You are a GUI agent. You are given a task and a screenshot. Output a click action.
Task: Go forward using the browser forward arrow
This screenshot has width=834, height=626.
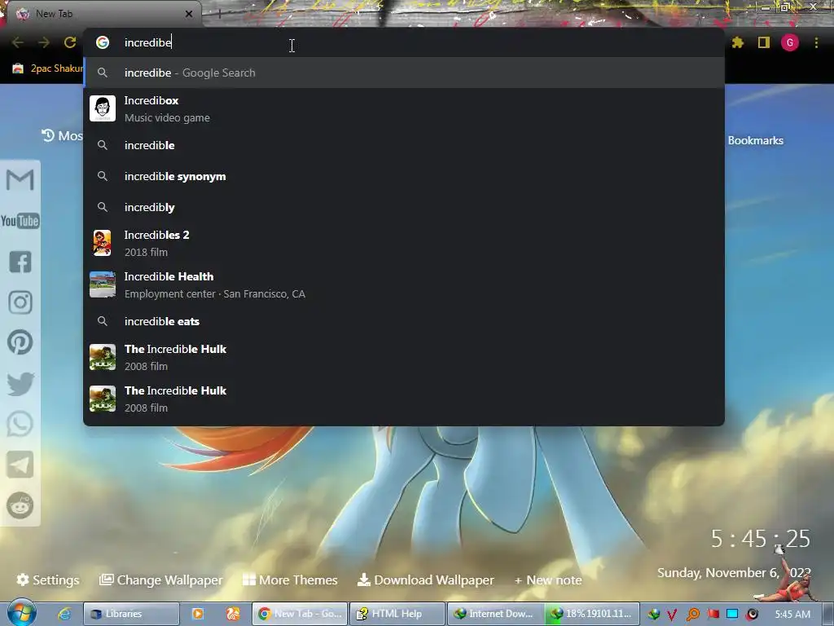tap(44, 42)
